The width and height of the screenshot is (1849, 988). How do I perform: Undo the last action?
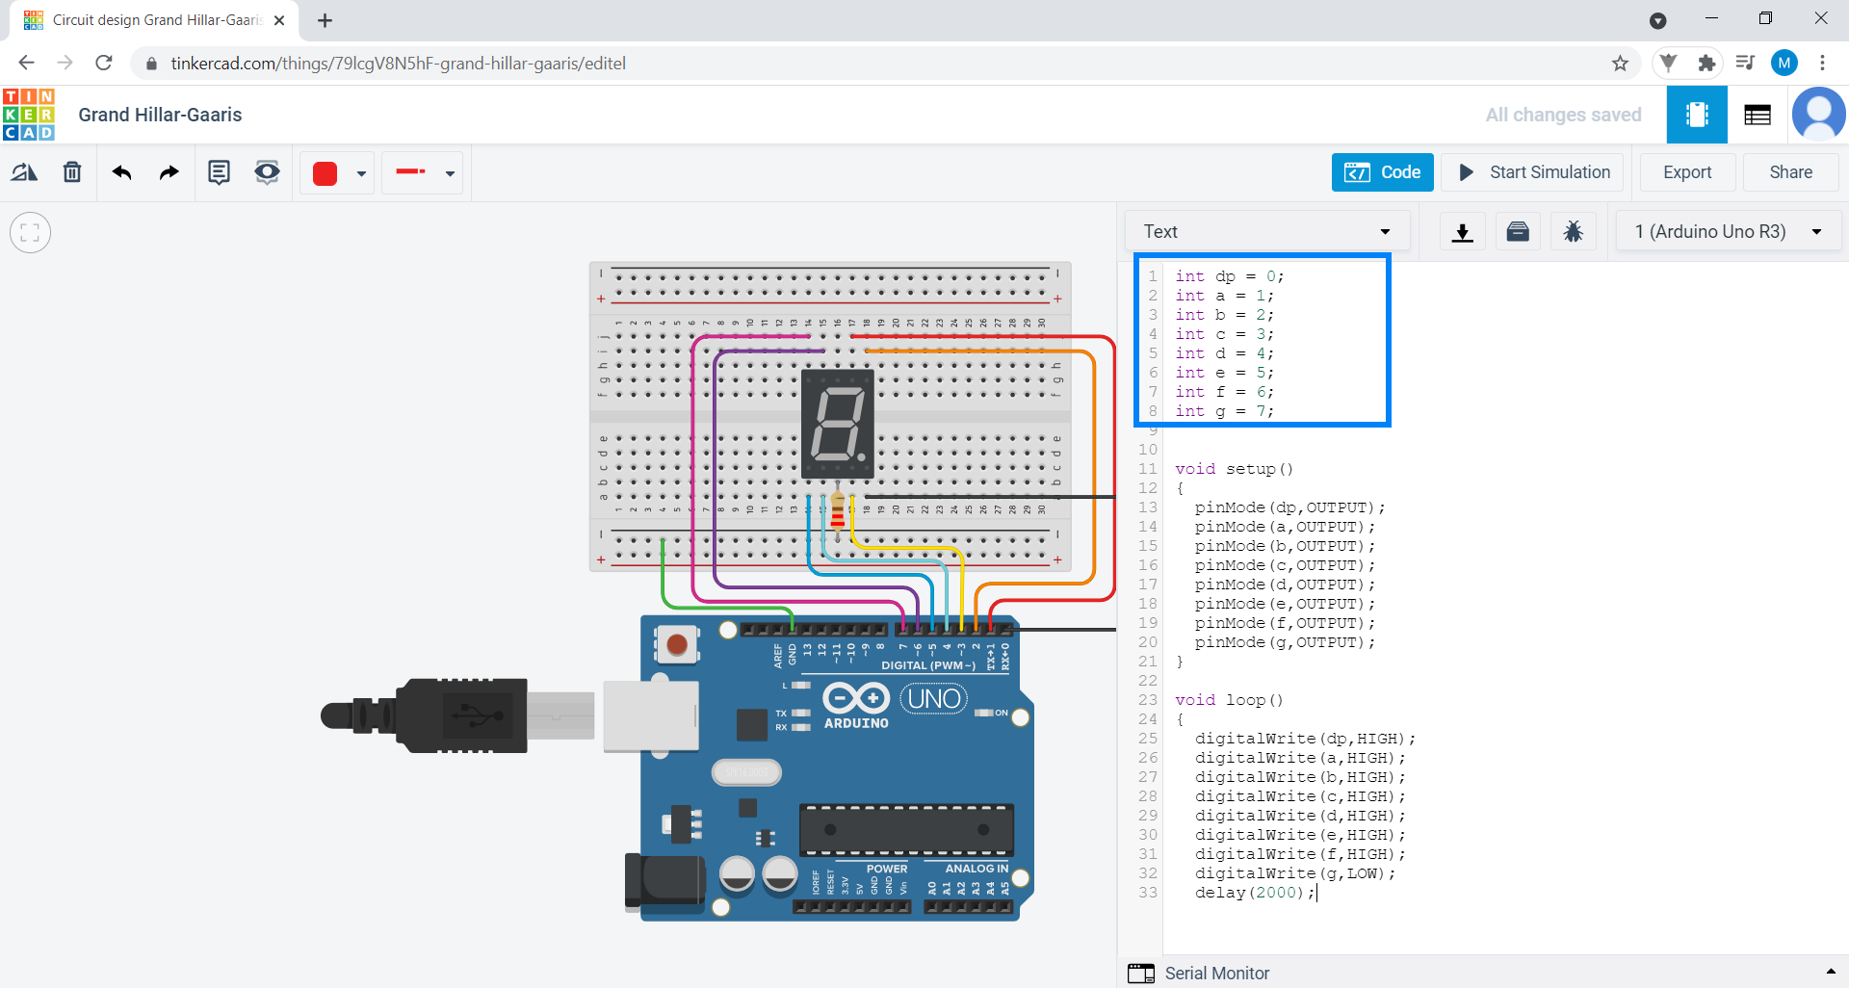click(x=121, y=172)
